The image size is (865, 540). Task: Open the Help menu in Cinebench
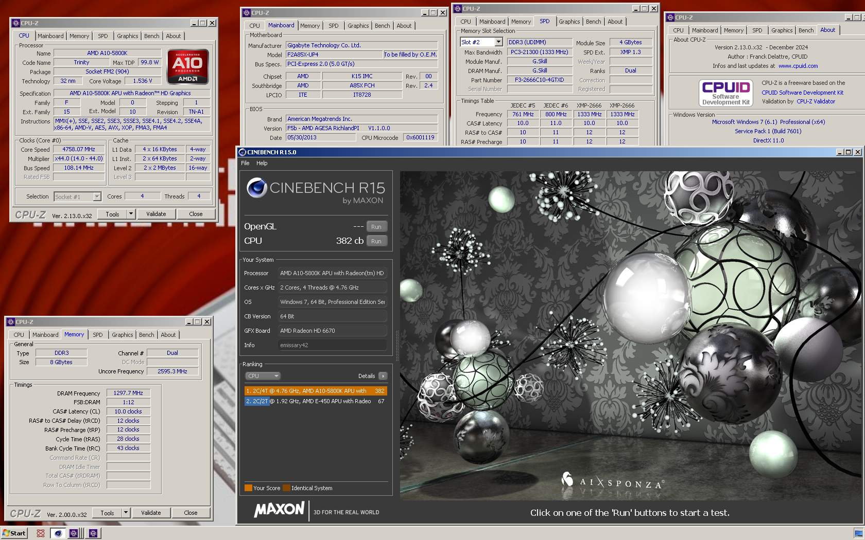[x=262, y=163]
